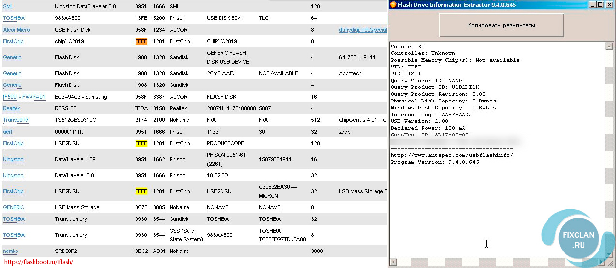Viewport: 616px width, 268px height.
Task: Open the Alcor Micro vendor link
Action: pyautogui.click(x=16, y=30)
